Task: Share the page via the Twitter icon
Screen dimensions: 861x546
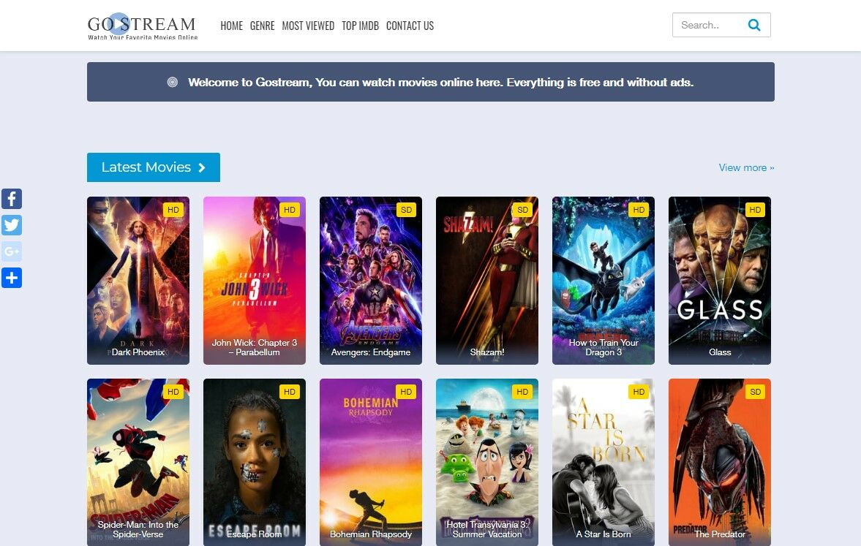Action: click(x=12, y=225)
